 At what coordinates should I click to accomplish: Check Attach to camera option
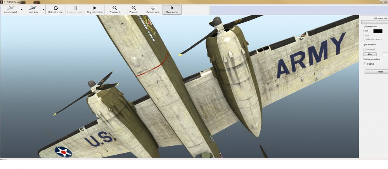[365, 39]
